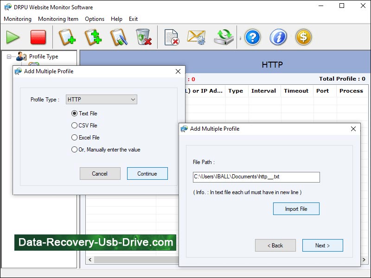Start monitoring with the green play icon

(12, 38)
